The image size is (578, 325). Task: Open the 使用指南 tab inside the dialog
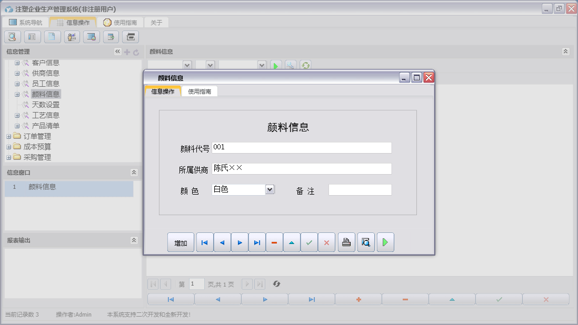click(x=200, y=92)
